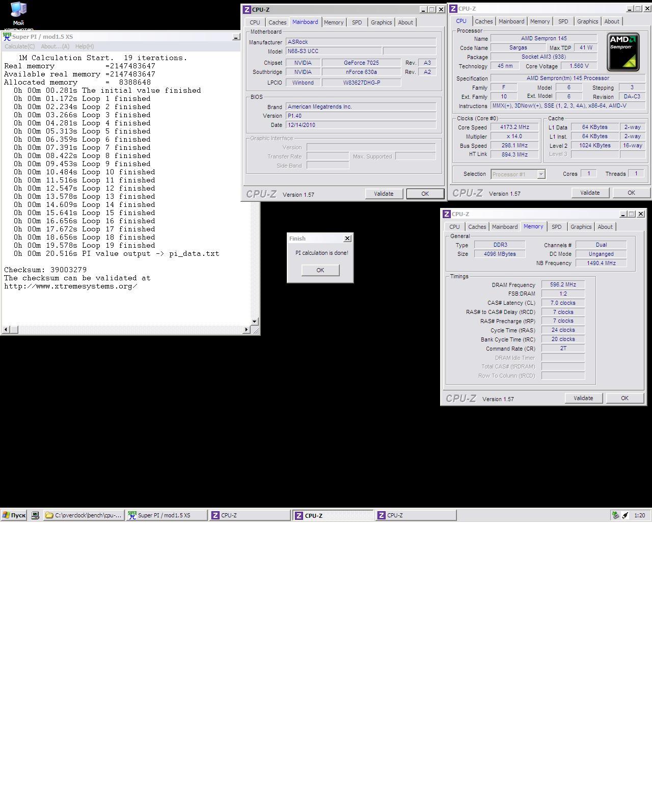The image size is (652, 789).
Task: Click the system clock showing 1:20
Action: click(639, 515)
